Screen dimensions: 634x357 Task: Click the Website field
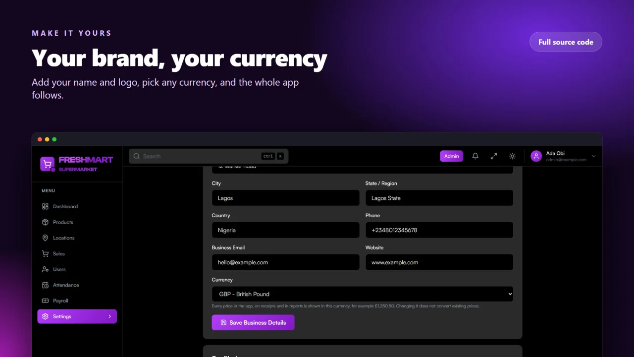[x=439, y=262]
